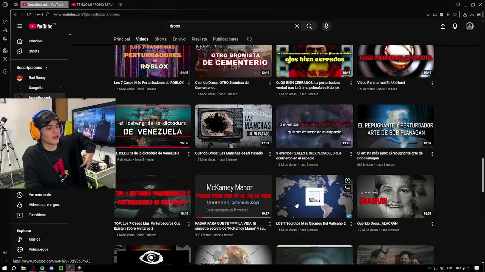Open options menu for OJOS BIEN CERRADOS
The width and height of the screenshot is (485, 272).
pyautogui.click(x=351, y=83)
